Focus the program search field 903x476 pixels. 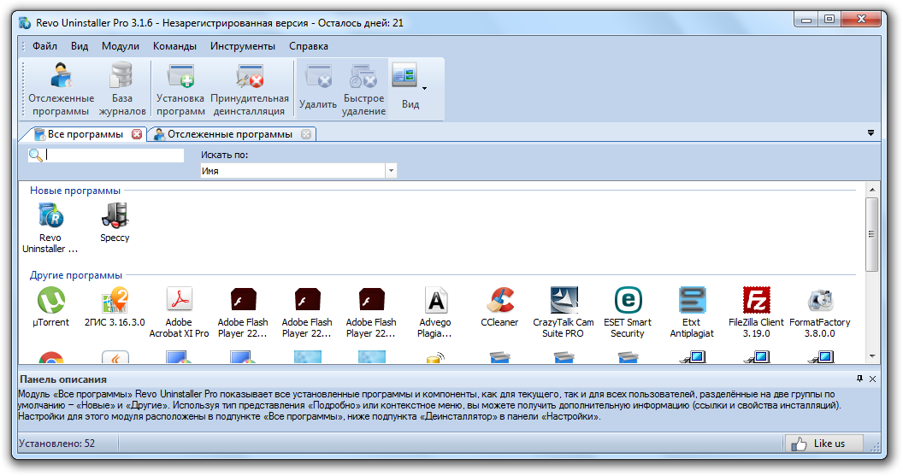pos(114,156)
